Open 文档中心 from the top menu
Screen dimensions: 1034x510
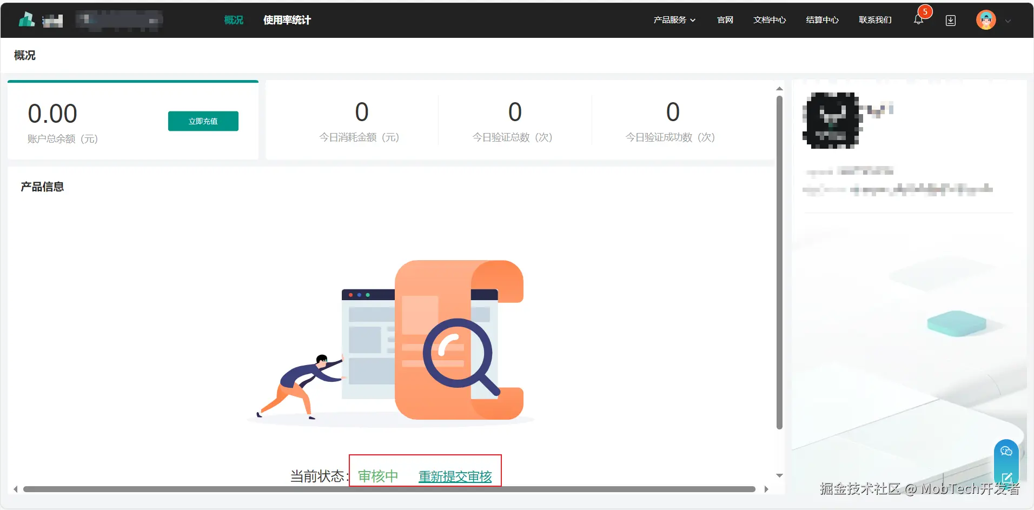tap(770, 20)
